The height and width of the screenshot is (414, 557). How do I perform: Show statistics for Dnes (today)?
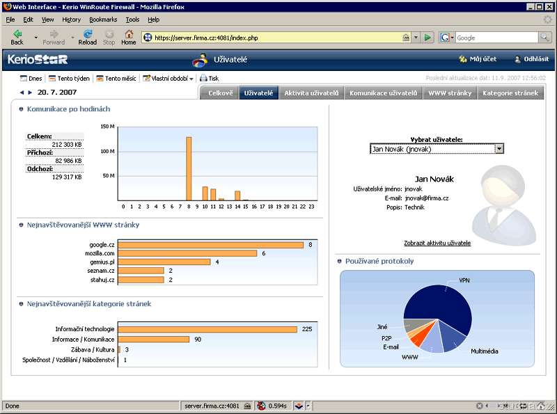pyautogui.click(x=31, y=79)
